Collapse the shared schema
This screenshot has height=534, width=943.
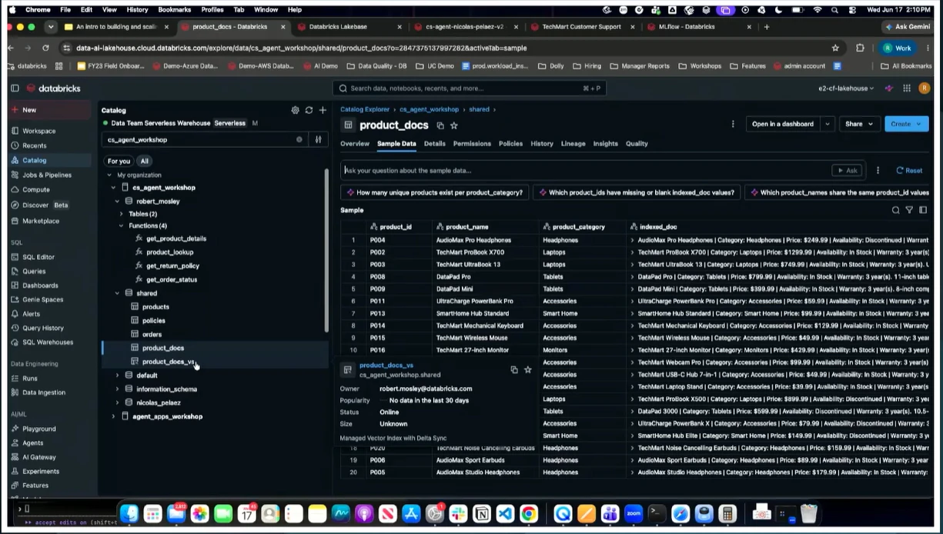[x=117, y=293]
